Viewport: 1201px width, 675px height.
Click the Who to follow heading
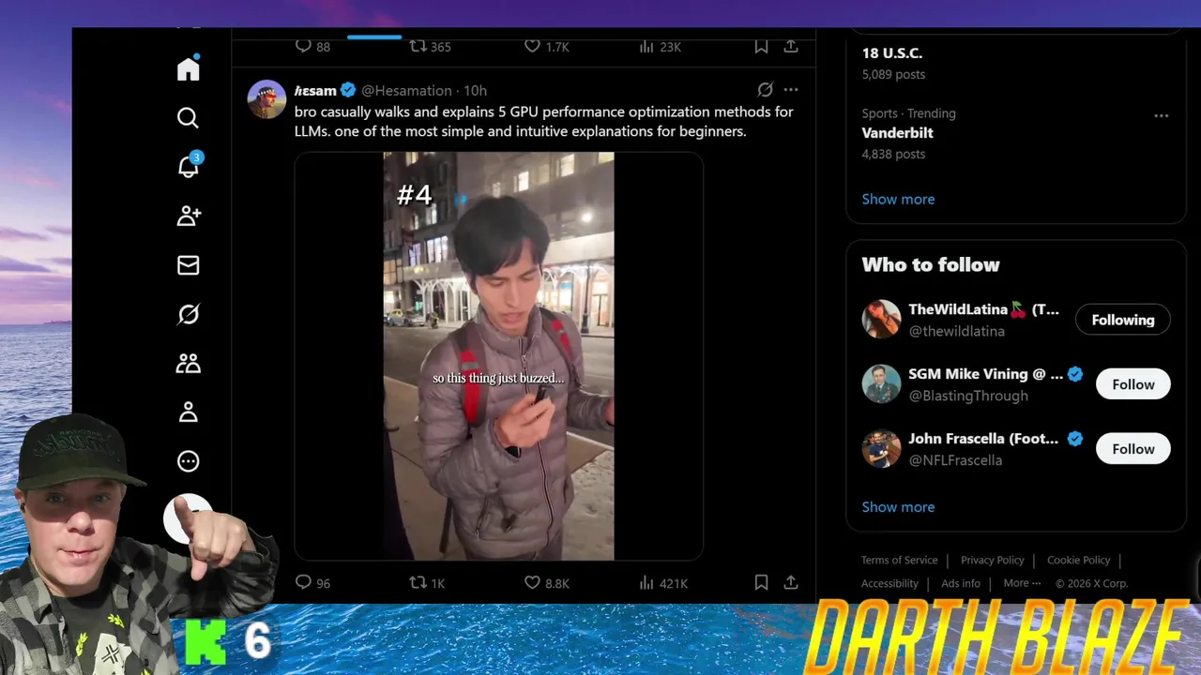[x=931, y=264]
